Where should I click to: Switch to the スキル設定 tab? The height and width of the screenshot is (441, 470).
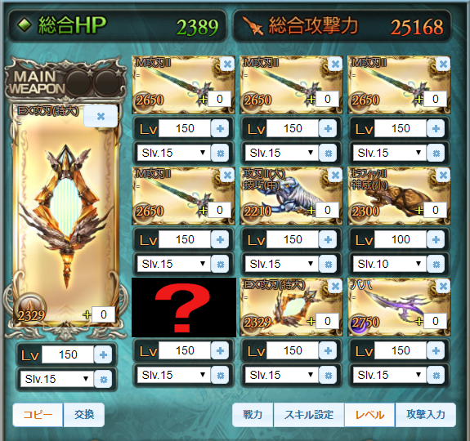(x=309, y=415)
